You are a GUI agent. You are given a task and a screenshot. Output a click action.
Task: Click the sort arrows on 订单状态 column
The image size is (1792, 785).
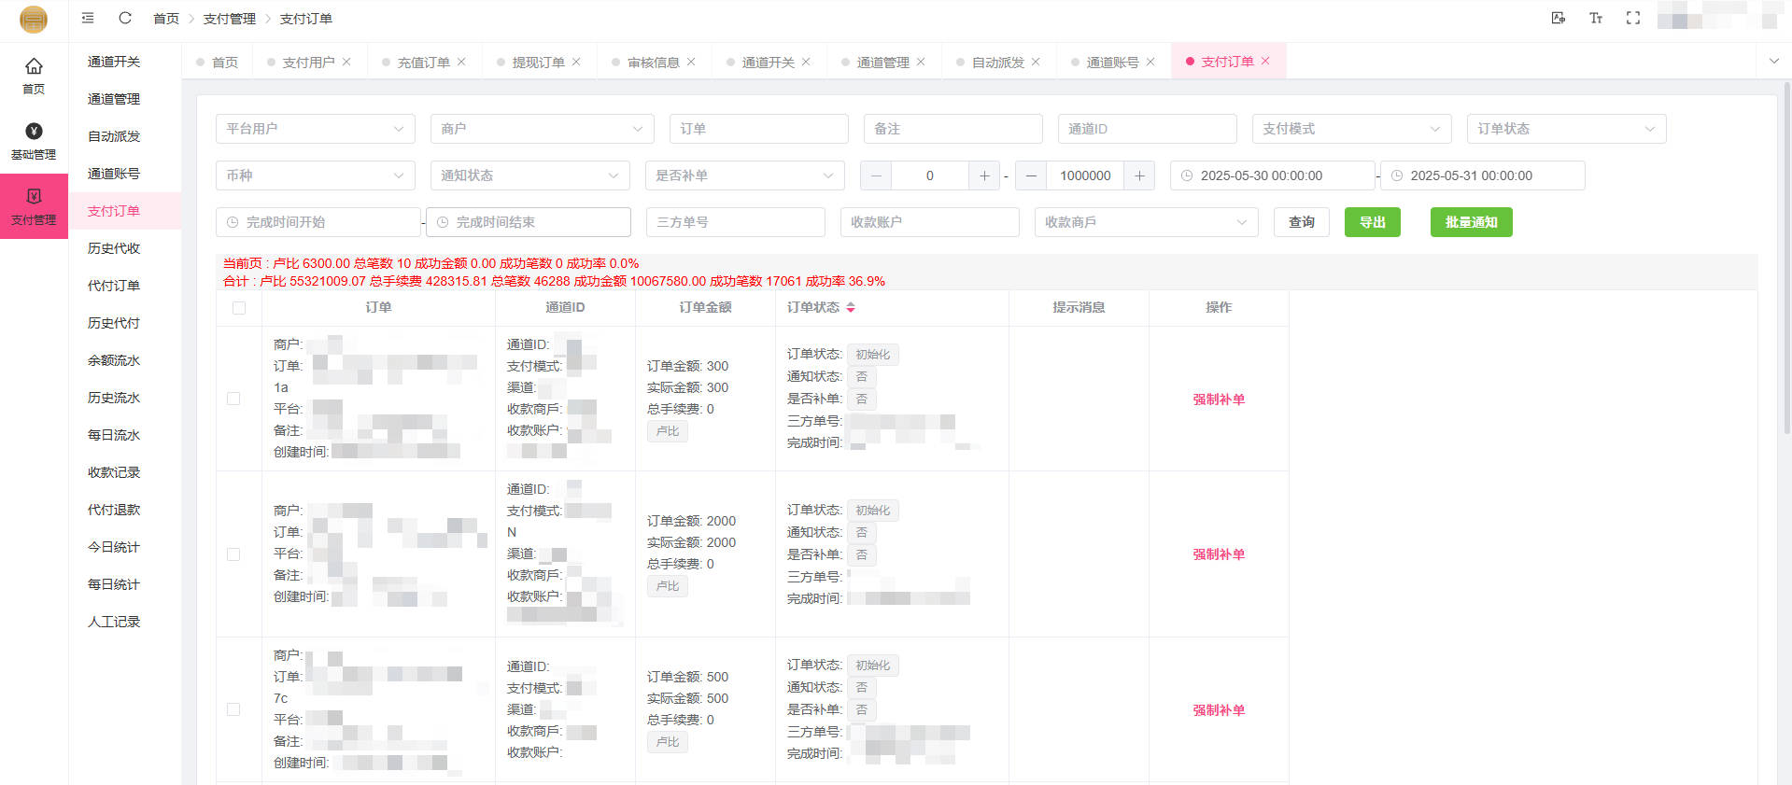pyautogui.click(x=851, y=307)
